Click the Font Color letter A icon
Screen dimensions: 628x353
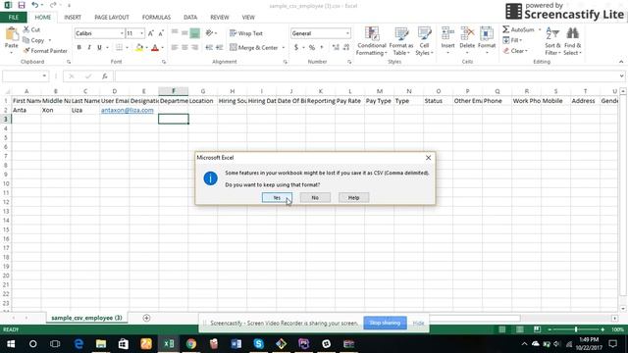coord(155,48)
